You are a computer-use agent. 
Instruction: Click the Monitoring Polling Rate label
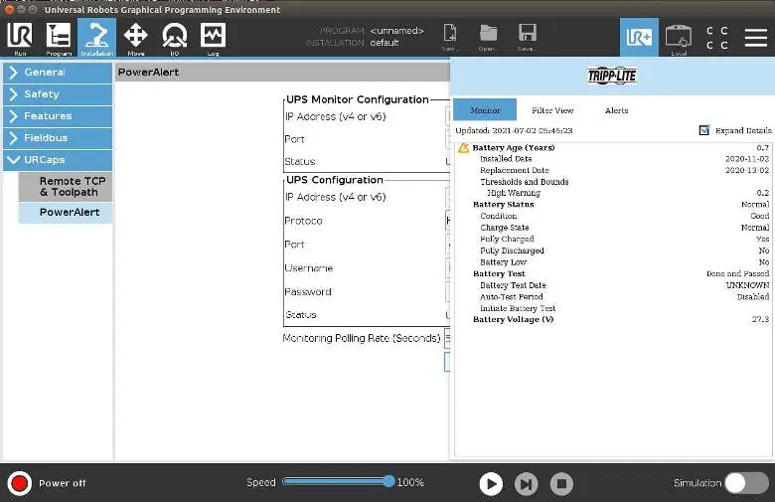tap(362, 338)
